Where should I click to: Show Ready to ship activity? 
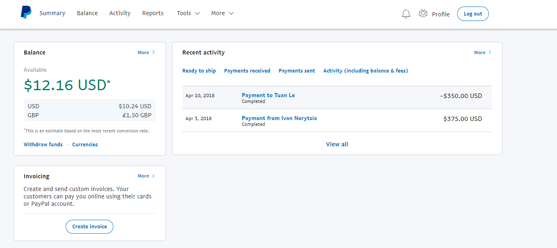(x=199, y=71)
